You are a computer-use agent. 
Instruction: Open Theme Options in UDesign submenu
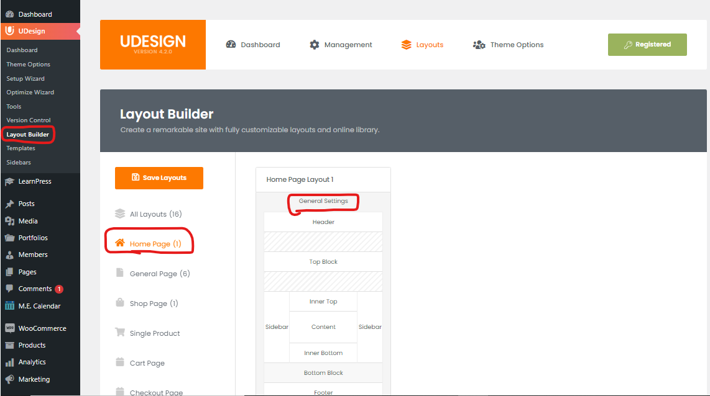point(28,64)
